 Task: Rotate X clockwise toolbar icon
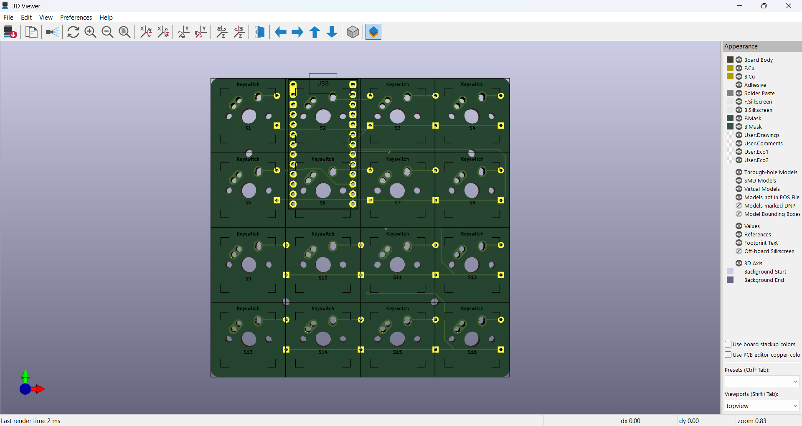146,32
